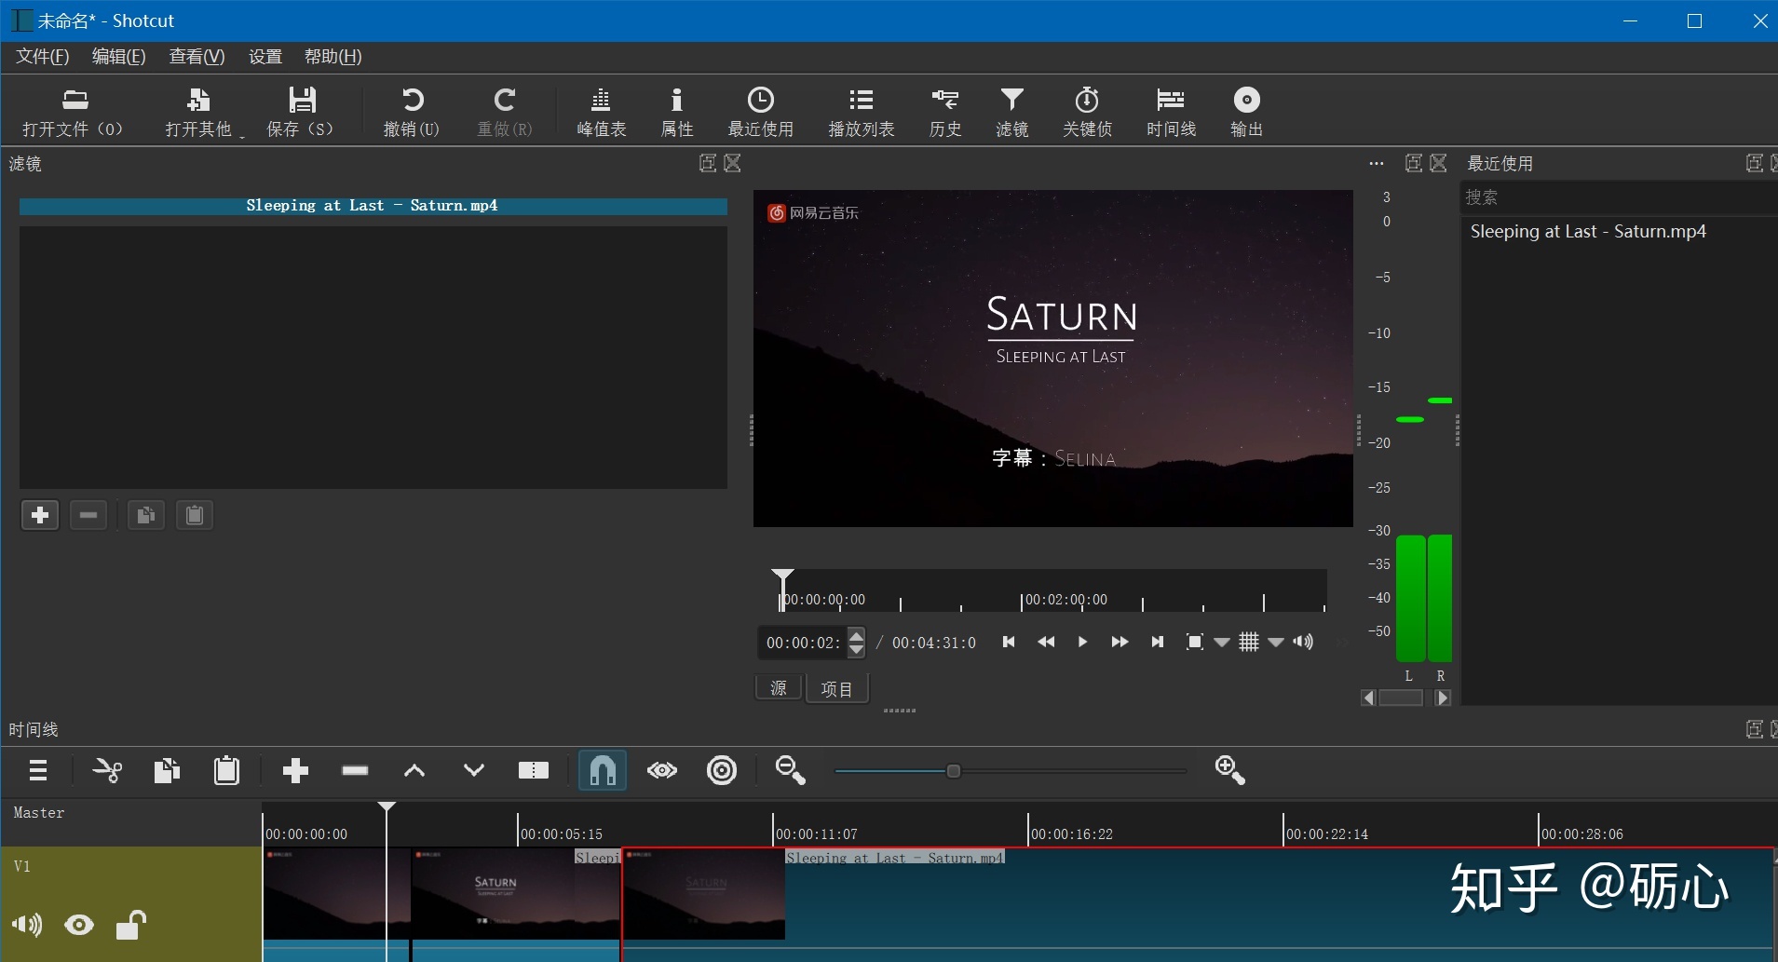This screenshot has height=962, width=1778.
Task: Toggle ripple mode target icon
Action: click(722, 770)
